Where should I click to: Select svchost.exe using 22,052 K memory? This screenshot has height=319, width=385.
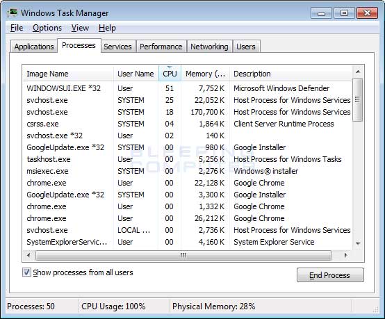pyautogui.click(x=188, y=100)
